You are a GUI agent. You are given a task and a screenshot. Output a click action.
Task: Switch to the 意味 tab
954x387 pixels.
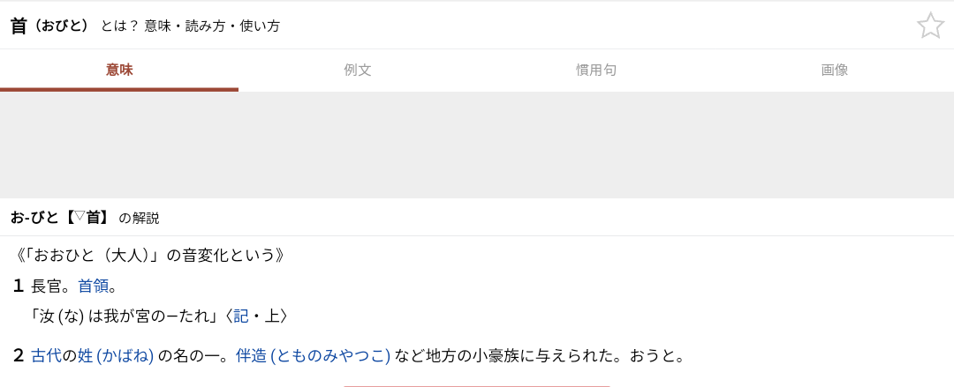tap(119, 70)
